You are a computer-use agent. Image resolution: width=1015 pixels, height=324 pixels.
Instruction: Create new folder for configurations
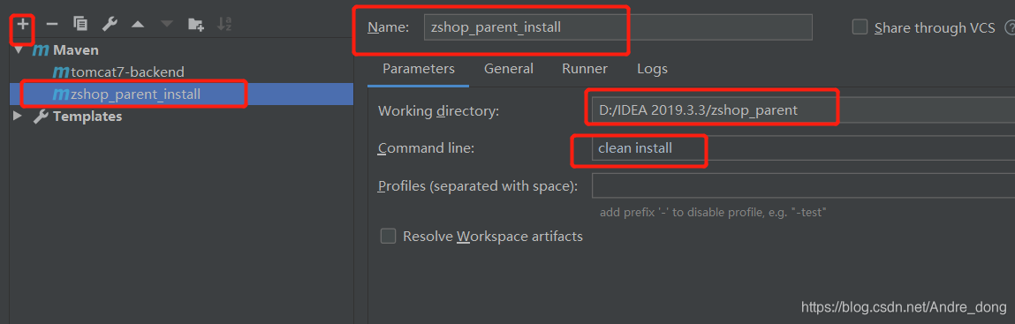196,25
